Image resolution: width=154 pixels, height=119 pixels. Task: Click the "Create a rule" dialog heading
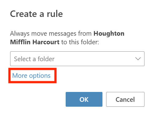point(37,14)
